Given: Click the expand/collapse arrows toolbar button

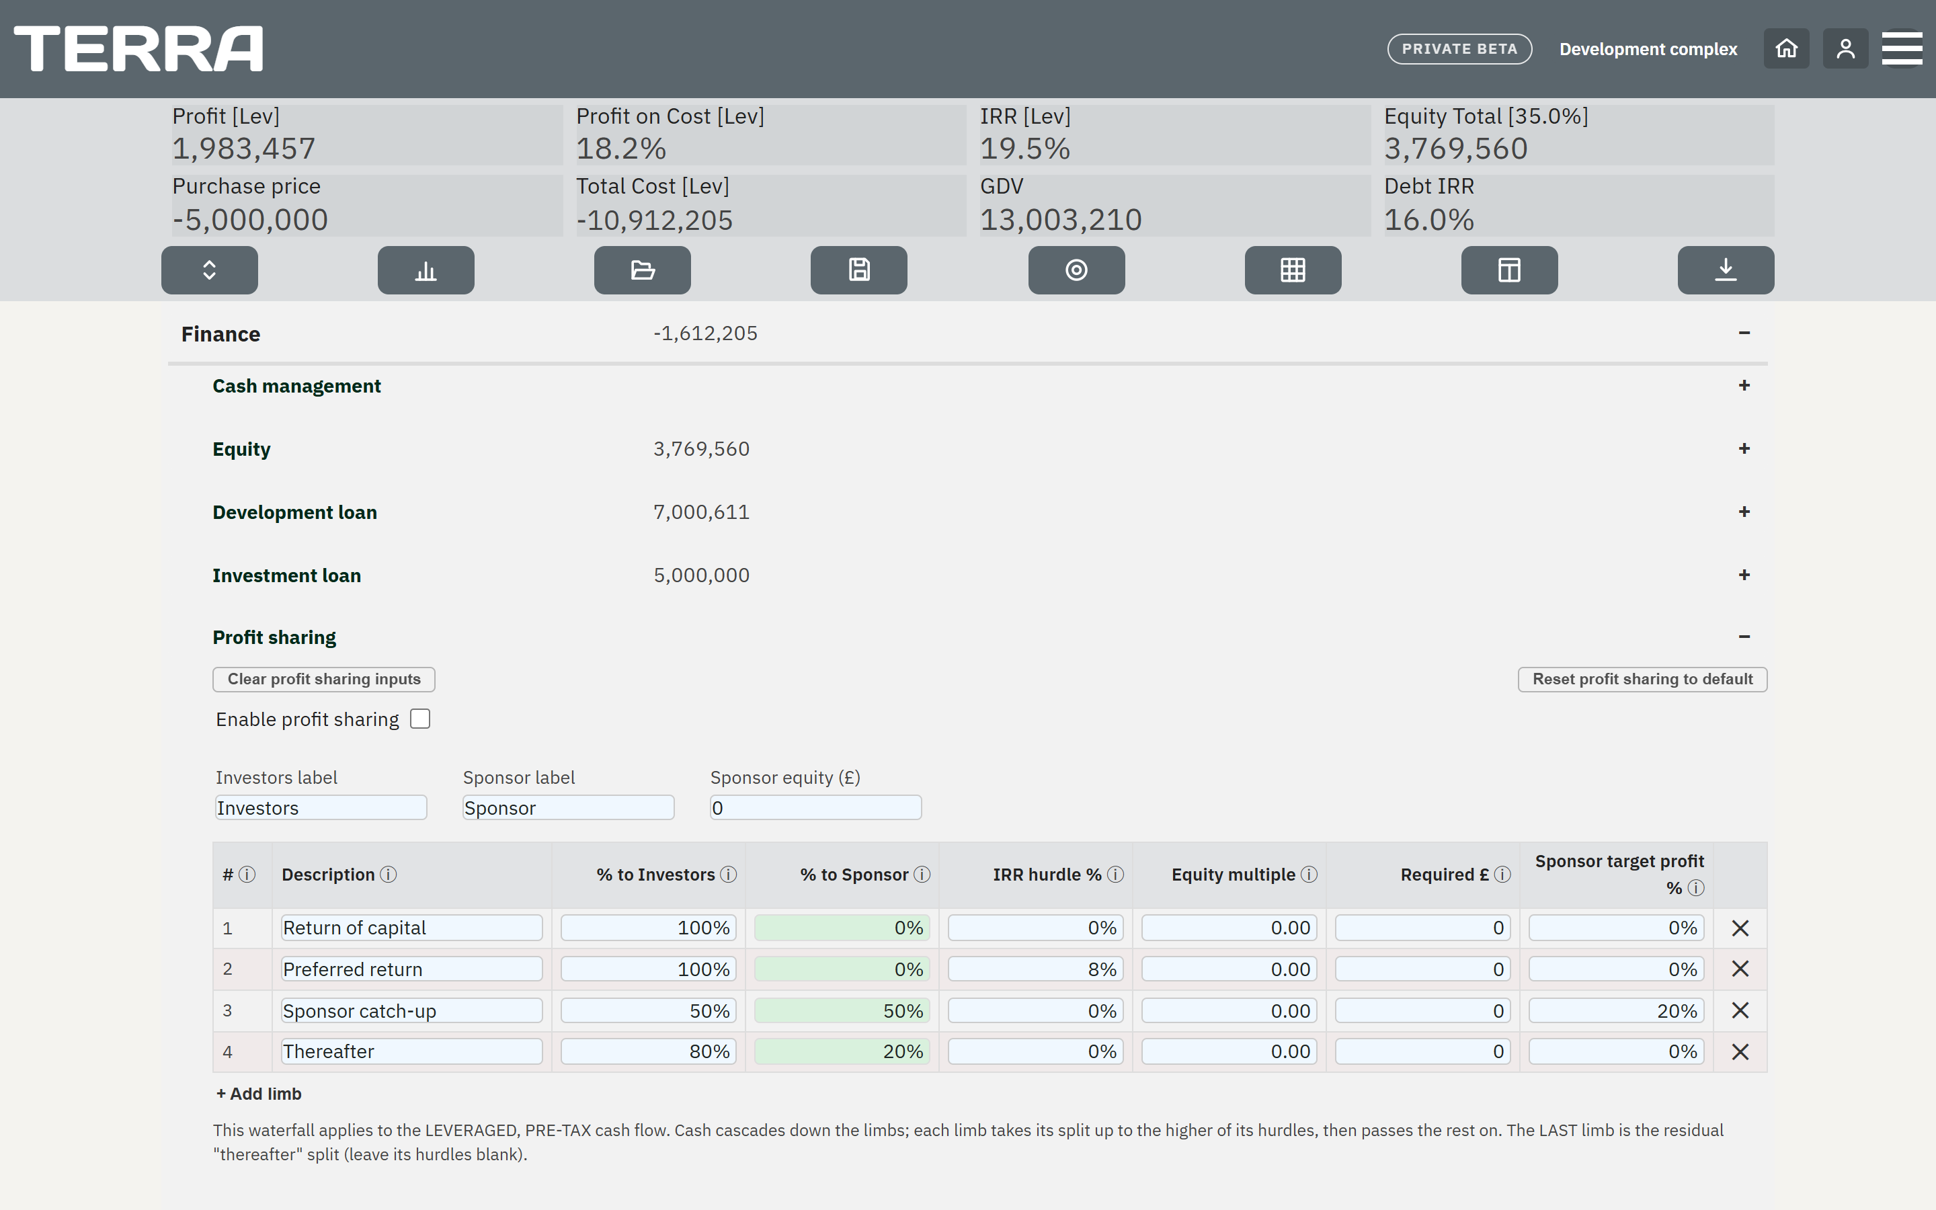Looking at the screenshot, I should coord(210,270).
